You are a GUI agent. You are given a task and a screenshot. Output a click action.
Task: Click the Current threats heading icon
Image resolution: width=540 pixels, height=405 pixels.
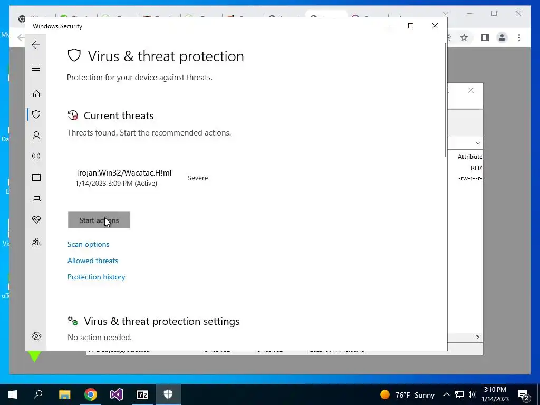[73, 115]
